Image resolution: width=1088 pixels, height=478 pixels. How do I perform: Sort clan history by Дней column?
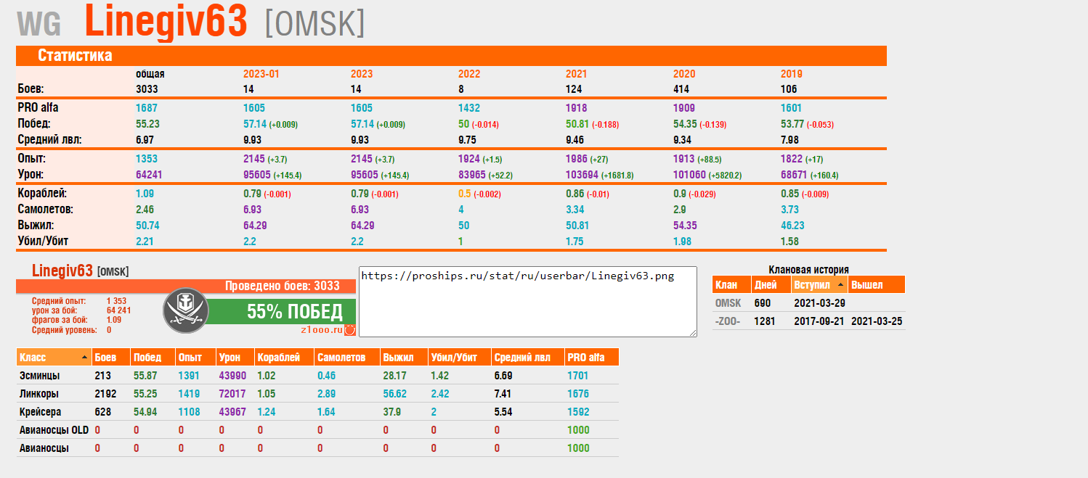tap(768, 285)
